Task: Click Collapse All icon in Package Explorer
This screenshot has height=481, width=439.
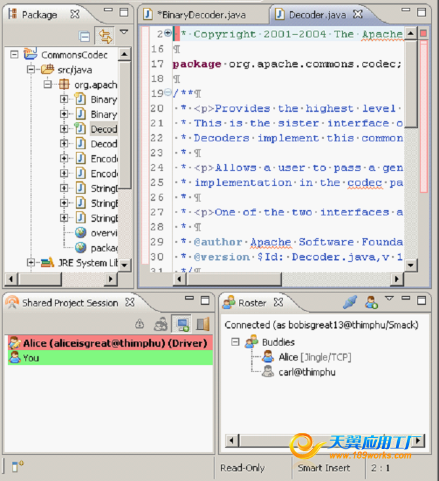Action: click(84, 37)
